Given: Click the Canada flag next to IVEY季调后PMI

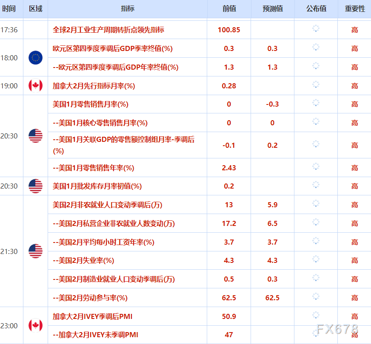Looking at the screenshot, I should pyautogui.click(x=35, y=325).
